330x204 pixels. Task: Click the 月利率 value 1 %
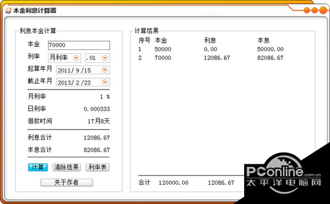tap(105, 97)
